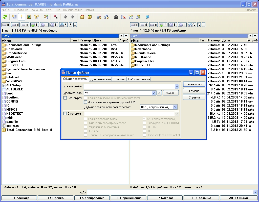Check 'Искать также в архивах' option
259x202 pixels.
pos(85,102)
